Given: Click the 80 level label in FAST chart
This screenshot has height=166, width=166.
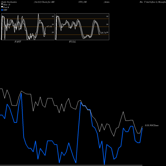Looking at the screenshot, I should tap(53, 16).
